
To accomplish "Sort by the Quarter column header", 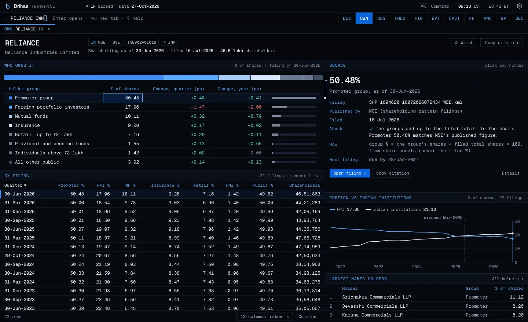I will coord(15,185).
